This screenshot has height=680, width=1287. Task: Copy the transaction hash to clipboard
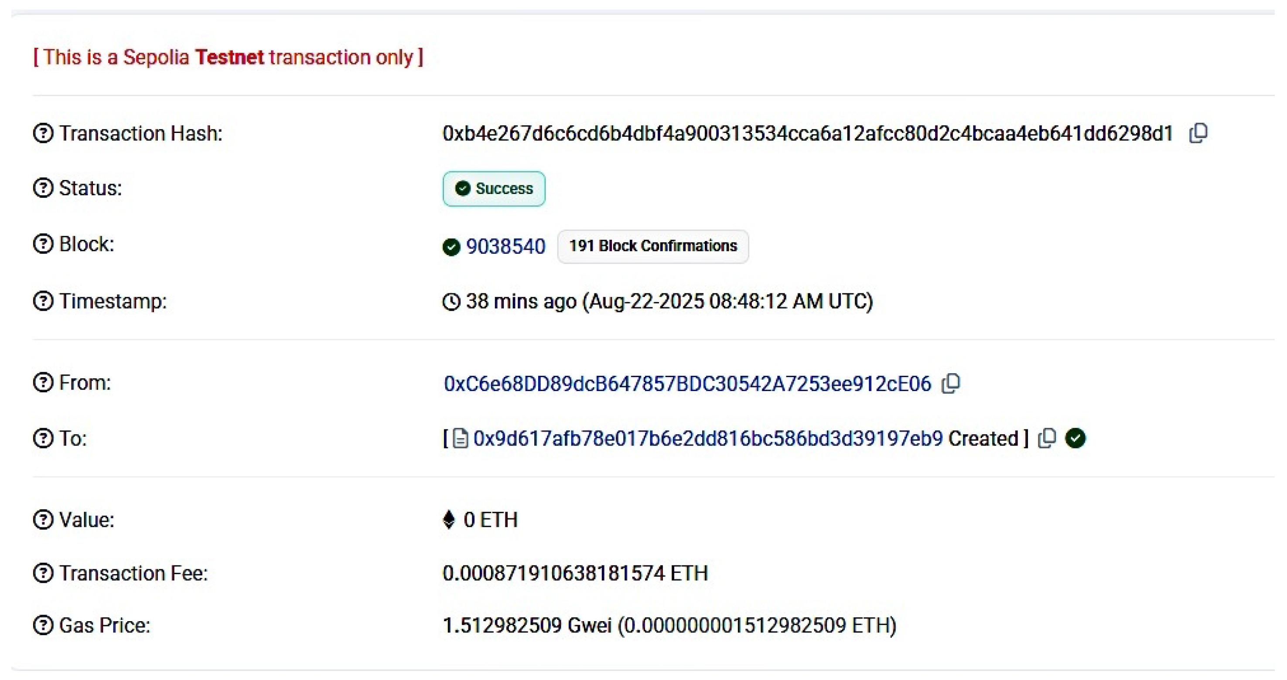(1198, 133)
